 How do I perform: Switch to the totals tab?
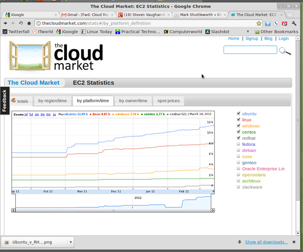[x=21, y=101]
